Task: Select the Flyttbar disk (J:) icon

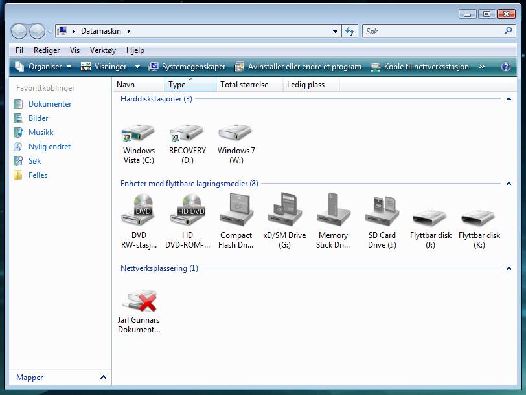Action: click(430, 218)
